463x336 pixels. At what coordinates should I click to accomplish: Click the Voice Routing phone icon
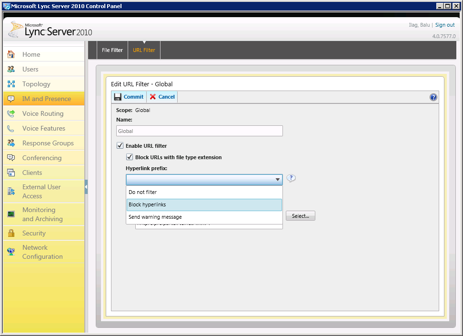(11, 113)
